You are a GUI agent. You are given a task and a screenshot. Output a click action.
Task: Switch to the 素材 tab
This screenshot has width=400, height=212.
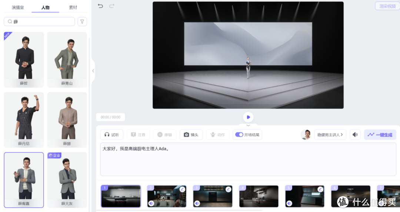pos(73,7)
